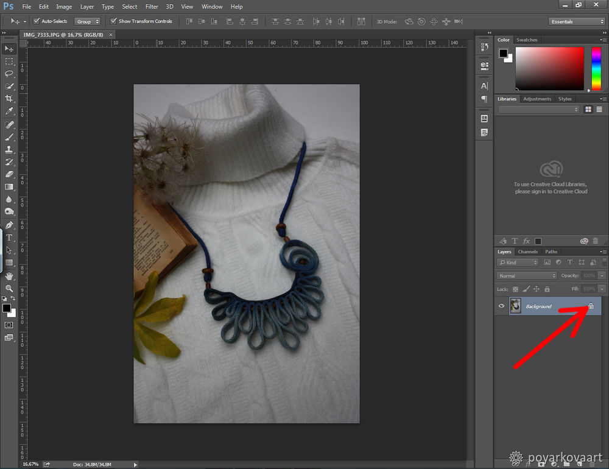Switch to the Channels tab
609x469 pixels.
(x=528, y=252)
